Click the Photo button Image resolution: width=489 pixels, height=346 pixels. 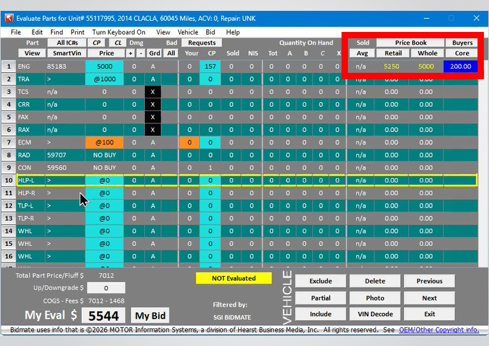click(x=375, y=298)
